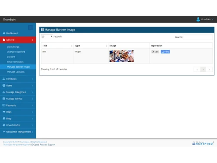This screenshot has width=217, height=163.
Task: Click the Payments money icon
Action: pyautogui.click(x=4, y=105)
